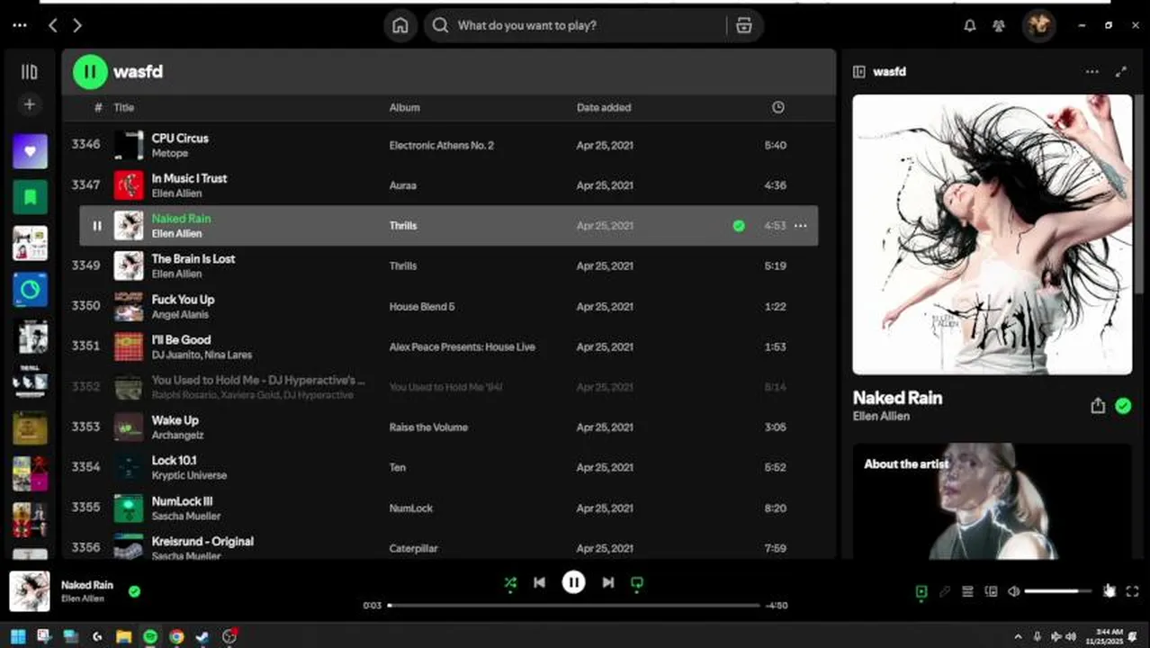Image resolution: width=1150 pixels, height=648 pixels.
Task: Hide the Now Playing panel via header icon
Action: [859, 72]
